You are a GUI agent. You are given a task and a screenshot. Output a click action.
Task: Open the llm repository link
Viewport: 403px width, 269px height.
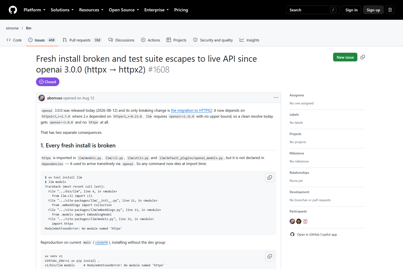tap(28, 28)
